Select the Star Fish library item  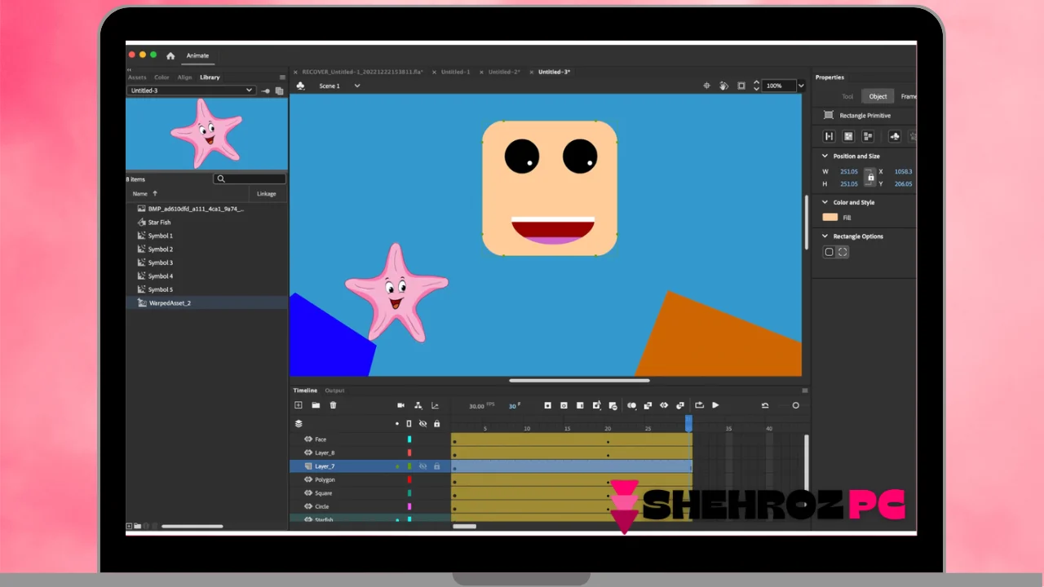pyautogui.click(x=159, y=223)
